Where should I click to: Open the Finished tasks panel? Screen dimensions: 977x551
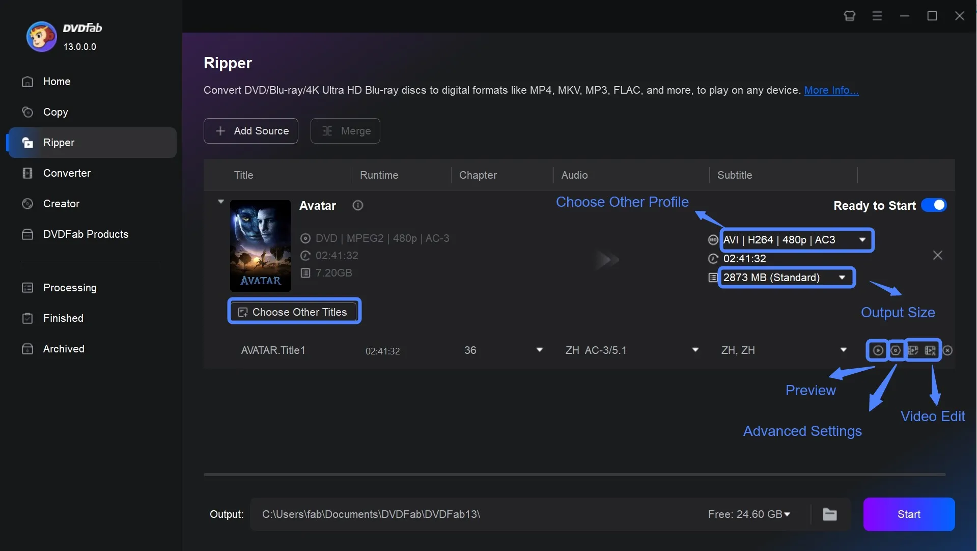[x=63, y=318]
